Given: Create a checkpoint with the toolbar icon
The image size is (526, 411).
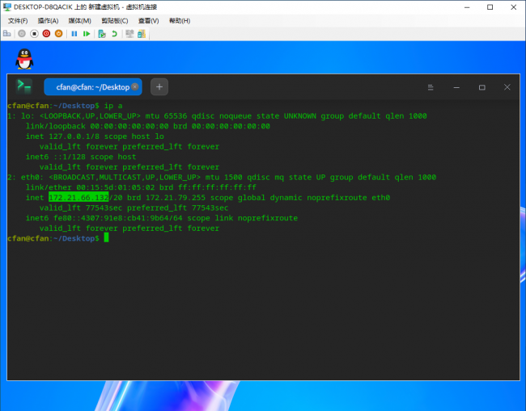Looking at the screenshot, I should [x=102, y=33].
